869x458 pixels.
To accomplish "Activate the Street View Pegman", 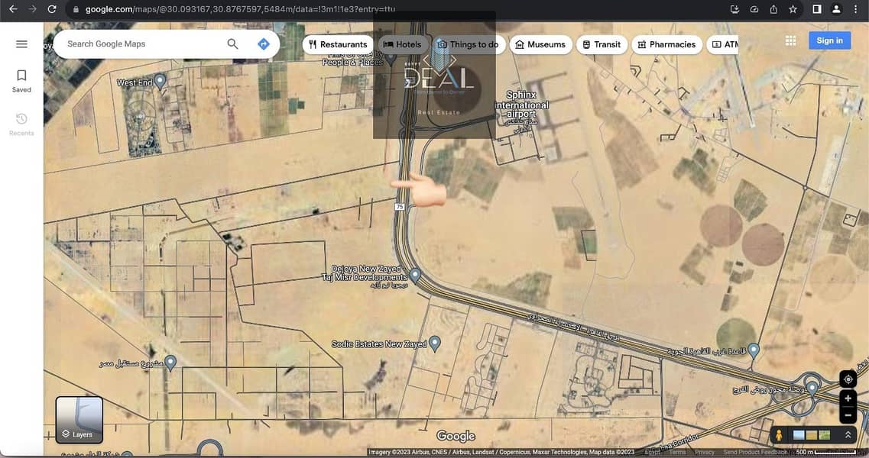I will pos(779,435).
